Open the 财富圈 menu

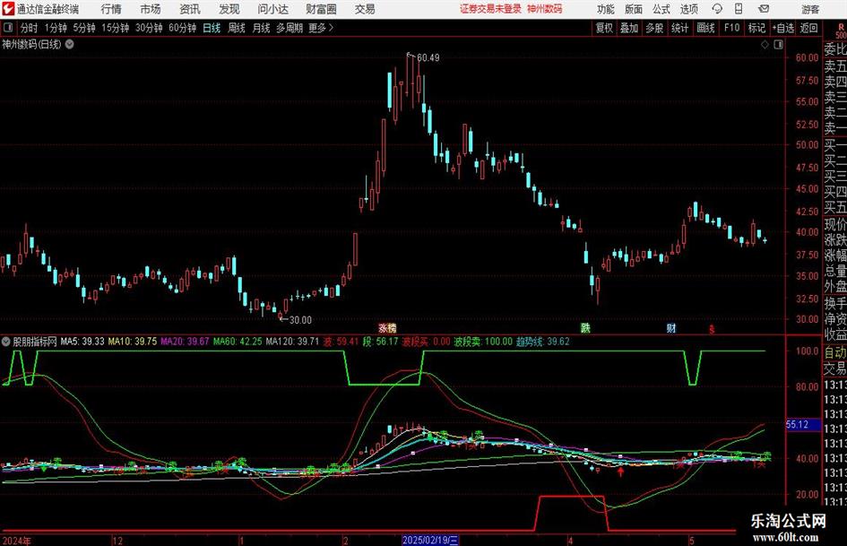(x=321, y=9)
